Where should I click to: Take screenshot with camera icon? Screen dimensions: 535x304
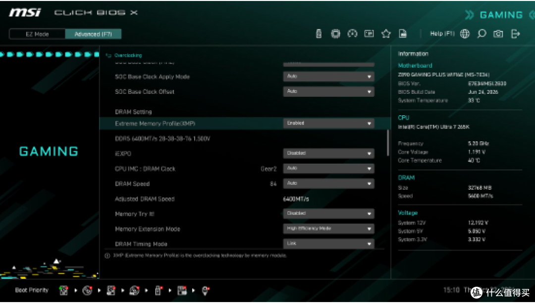pos(498,34)
